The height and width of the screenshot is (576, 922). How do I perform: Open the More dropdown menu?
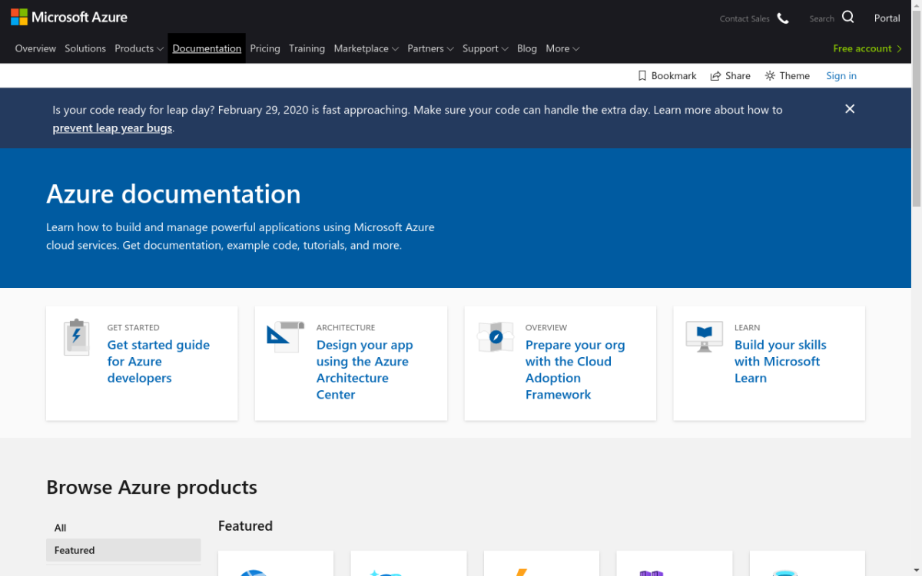[x=562, y=48]
